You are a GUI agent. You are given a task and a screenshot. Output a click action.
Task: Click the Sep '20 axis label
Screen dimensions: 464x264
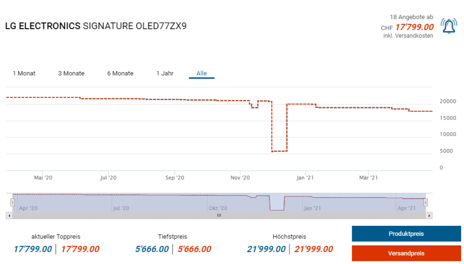174,178
